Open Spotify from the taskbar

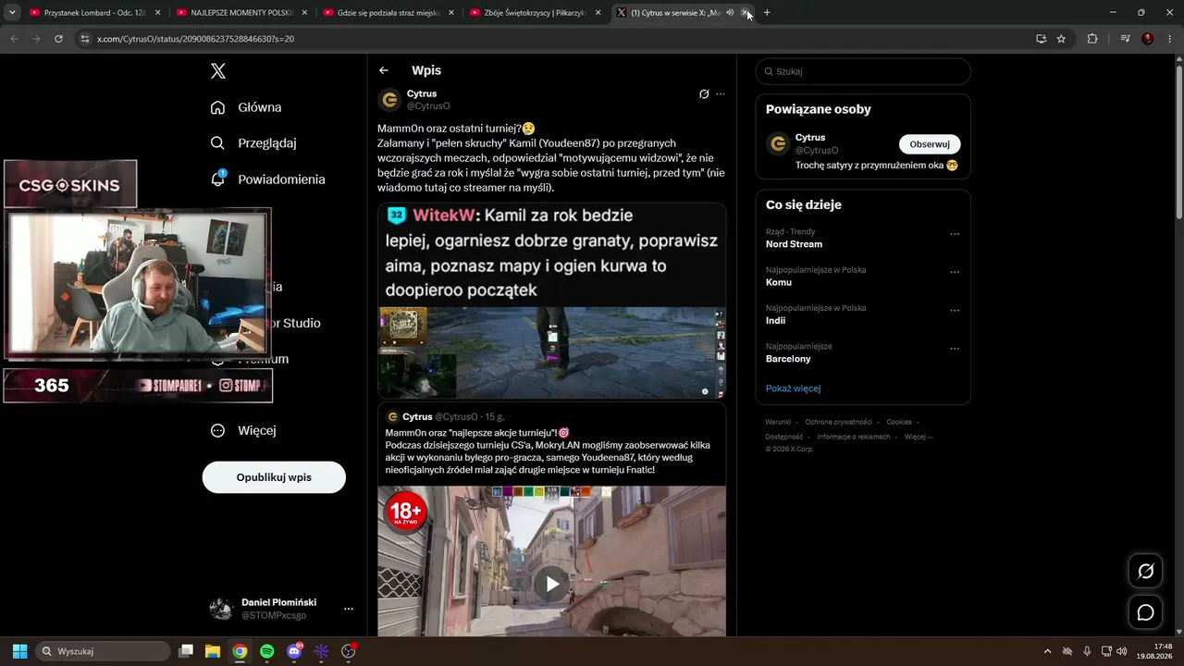click(x=266, y=651)
